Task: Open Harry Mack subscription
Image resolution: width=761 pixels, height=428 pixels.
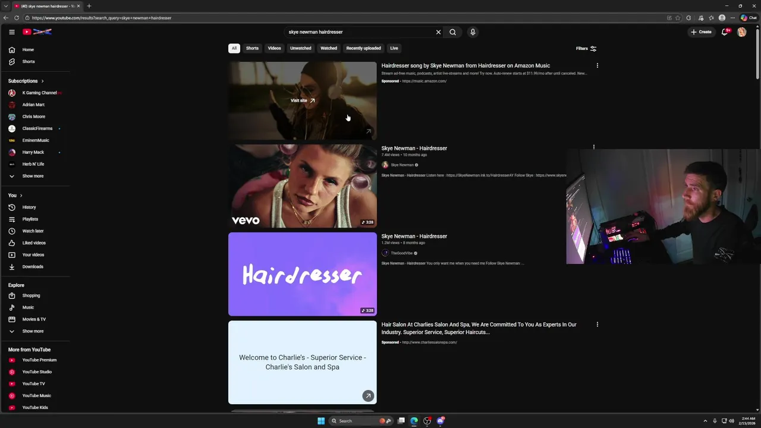Action: 36,152
